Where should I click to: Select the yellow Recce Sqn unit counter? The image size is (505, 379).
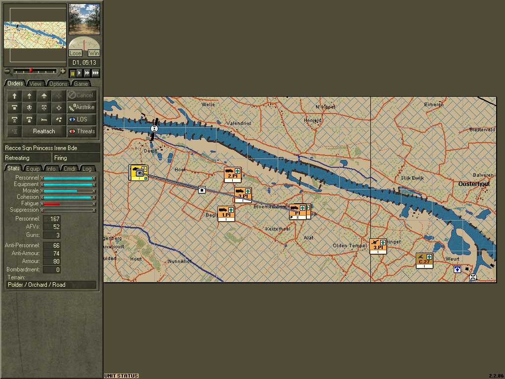click(139, 173)
